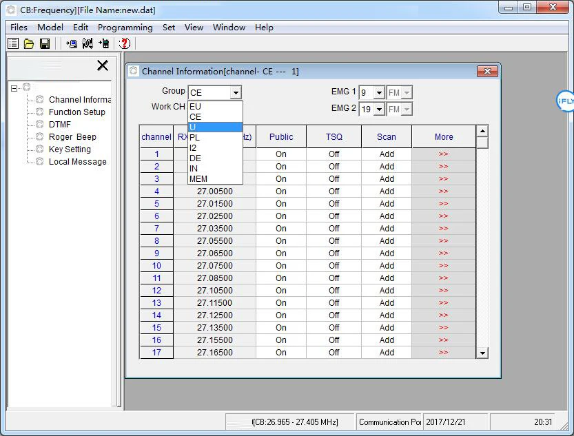This screenshot has height=436, width=574.
Task: Collapse the root tree node
Action: 15,87
